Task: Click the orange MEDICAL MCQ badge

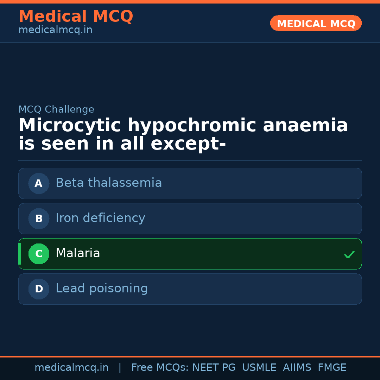Action: [316, 23]
